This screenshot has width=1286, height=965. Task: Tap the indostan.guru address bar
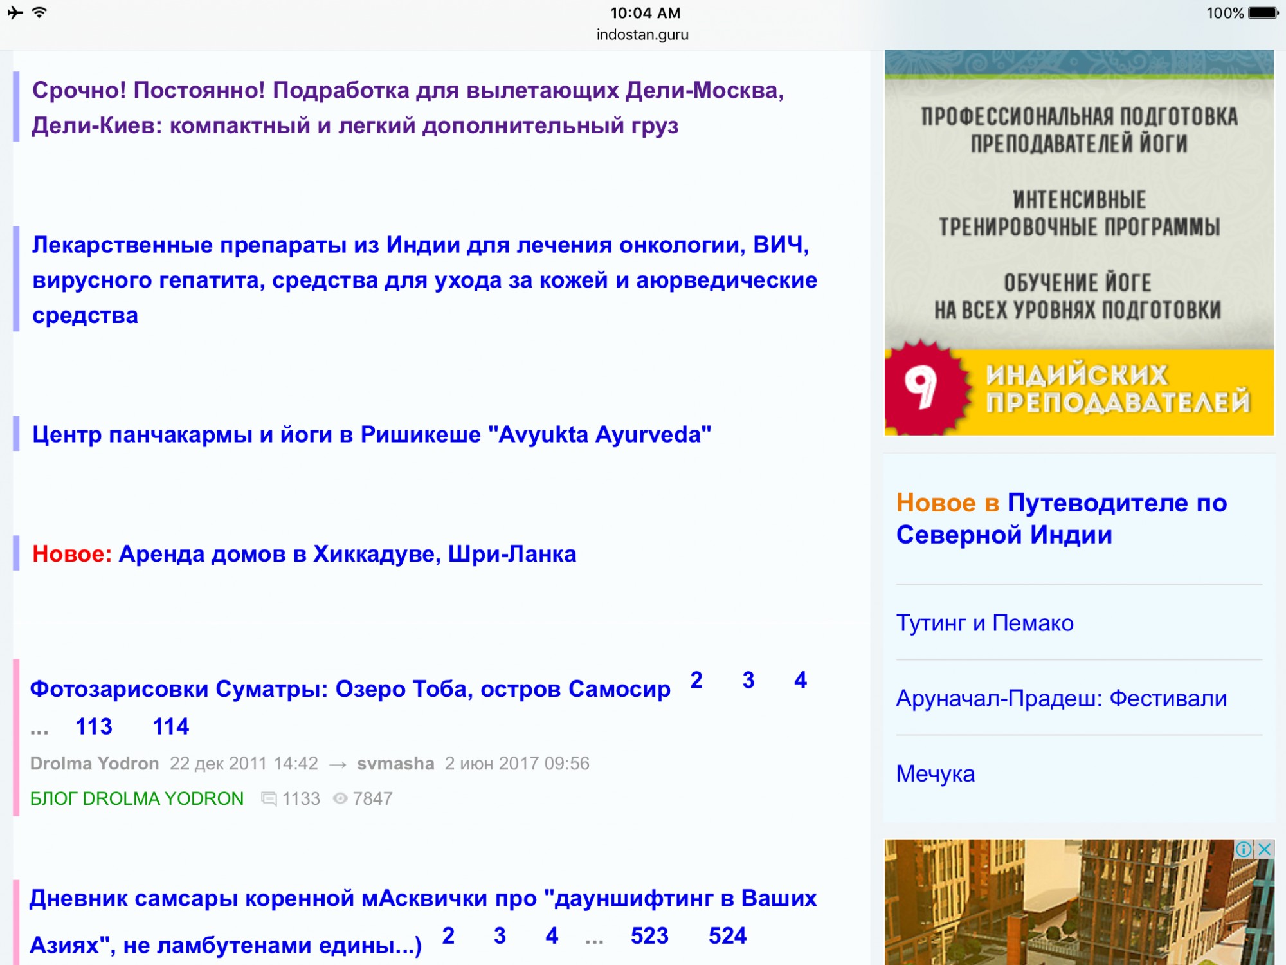click(642, 35)
